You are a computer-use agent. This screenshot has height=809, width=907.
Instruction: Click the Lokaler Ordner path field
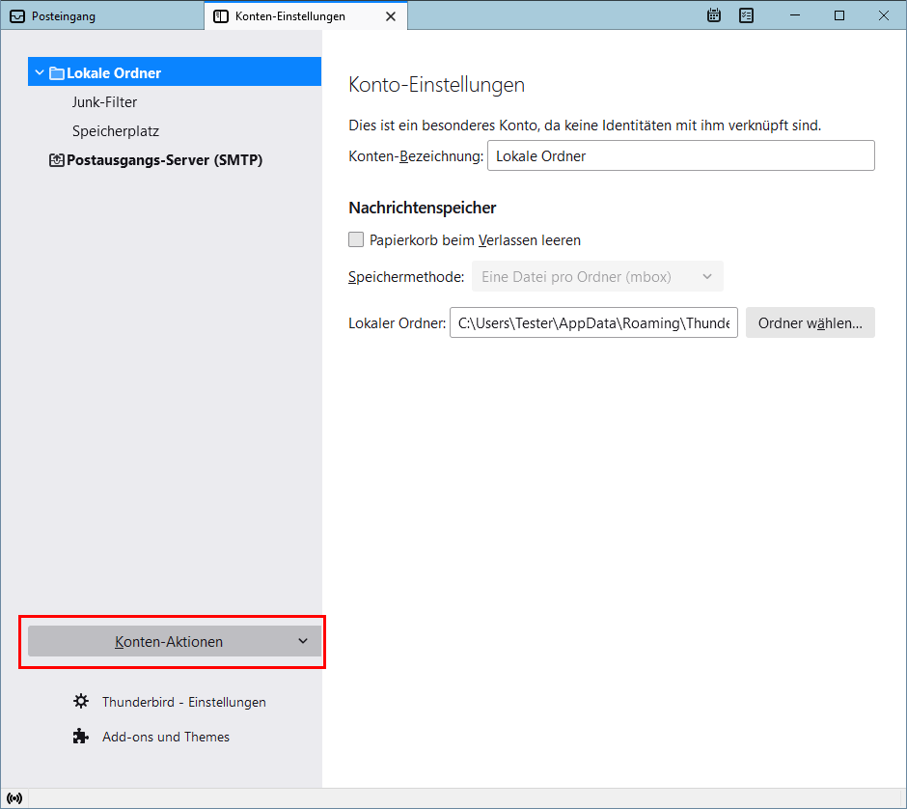[x=592, y=323]
